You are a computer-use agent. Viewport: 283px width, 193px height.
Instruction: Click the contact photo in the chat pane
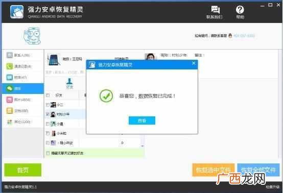click(x=151, y=57)
